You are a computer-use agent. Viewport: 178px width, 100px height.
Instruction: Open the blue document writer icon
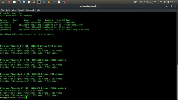[x=24, y=2]
